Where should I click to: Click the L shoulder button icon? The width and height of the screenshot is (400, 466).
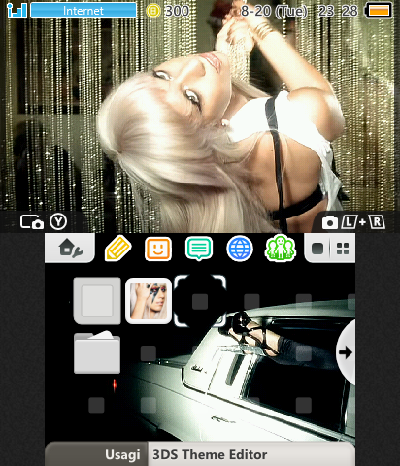tap(349, 222)
